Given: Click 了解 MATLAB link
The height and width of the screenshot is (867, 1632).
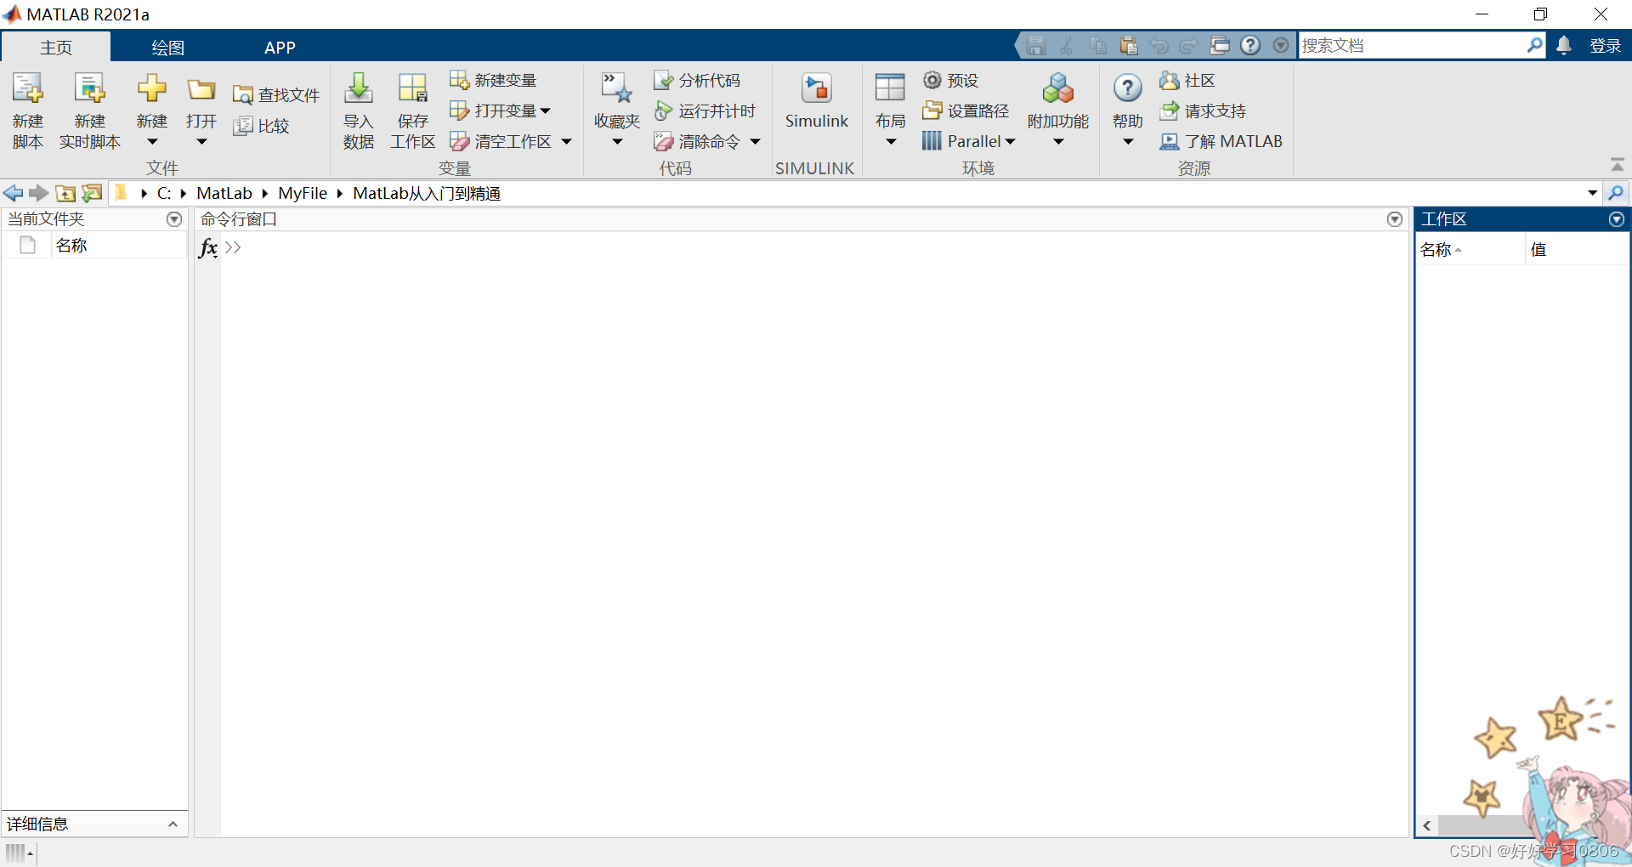Looking at the screenshot, I should coord(1232,141).
